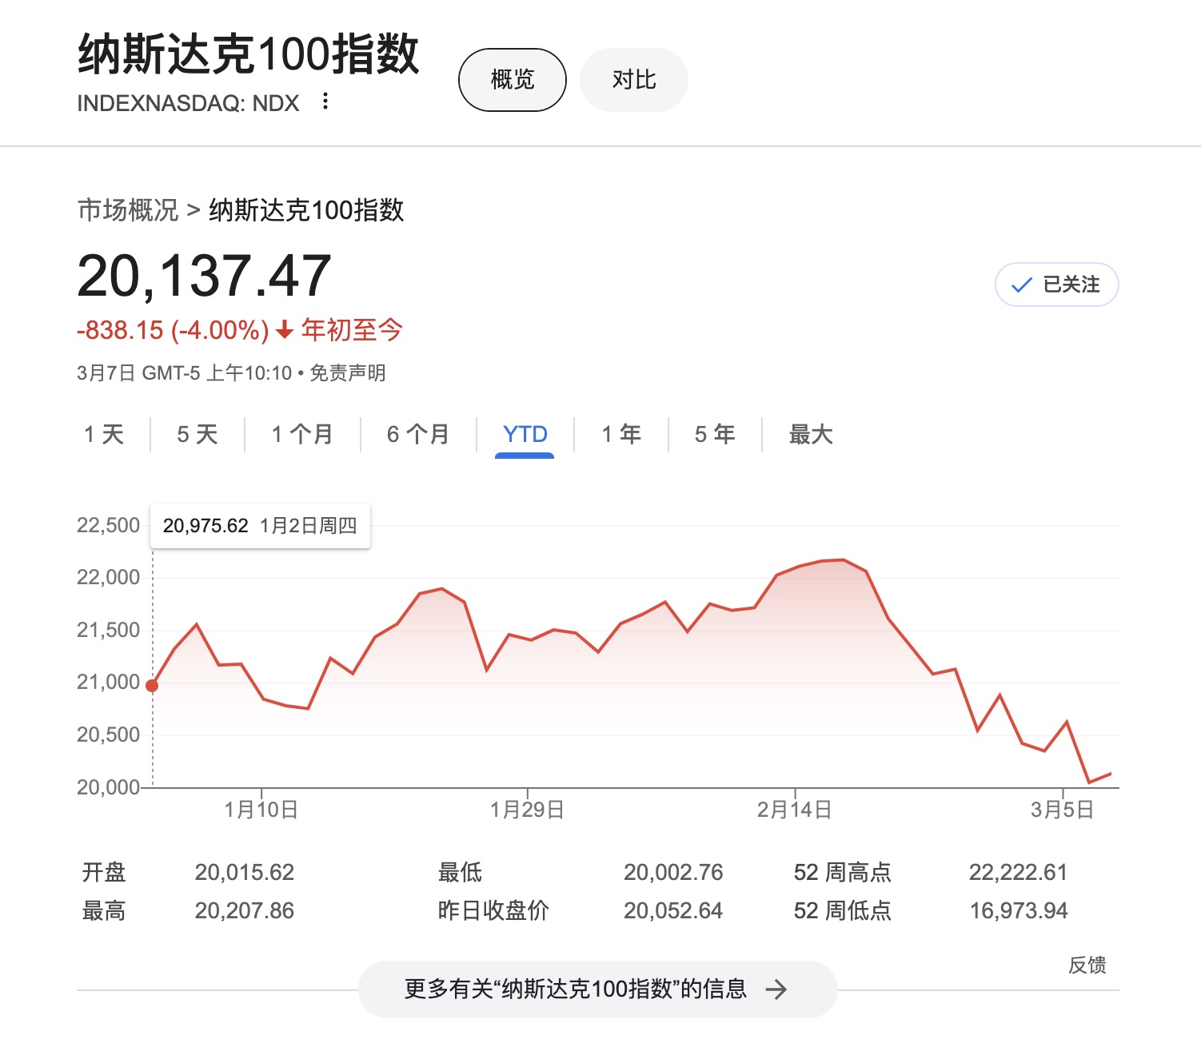Switch chart range to 最大
Viewport: 1201px width, 1039px height.
(x=811, y=435)
